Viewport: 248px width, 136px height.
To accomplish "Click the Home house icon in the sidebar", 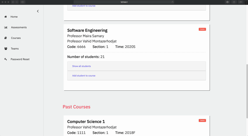I will [6, 17].
